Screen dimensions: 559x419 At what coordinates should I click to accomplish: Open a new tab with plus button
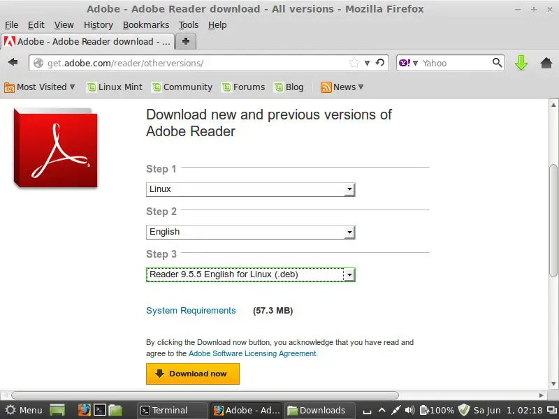click(x=186, y=41)
